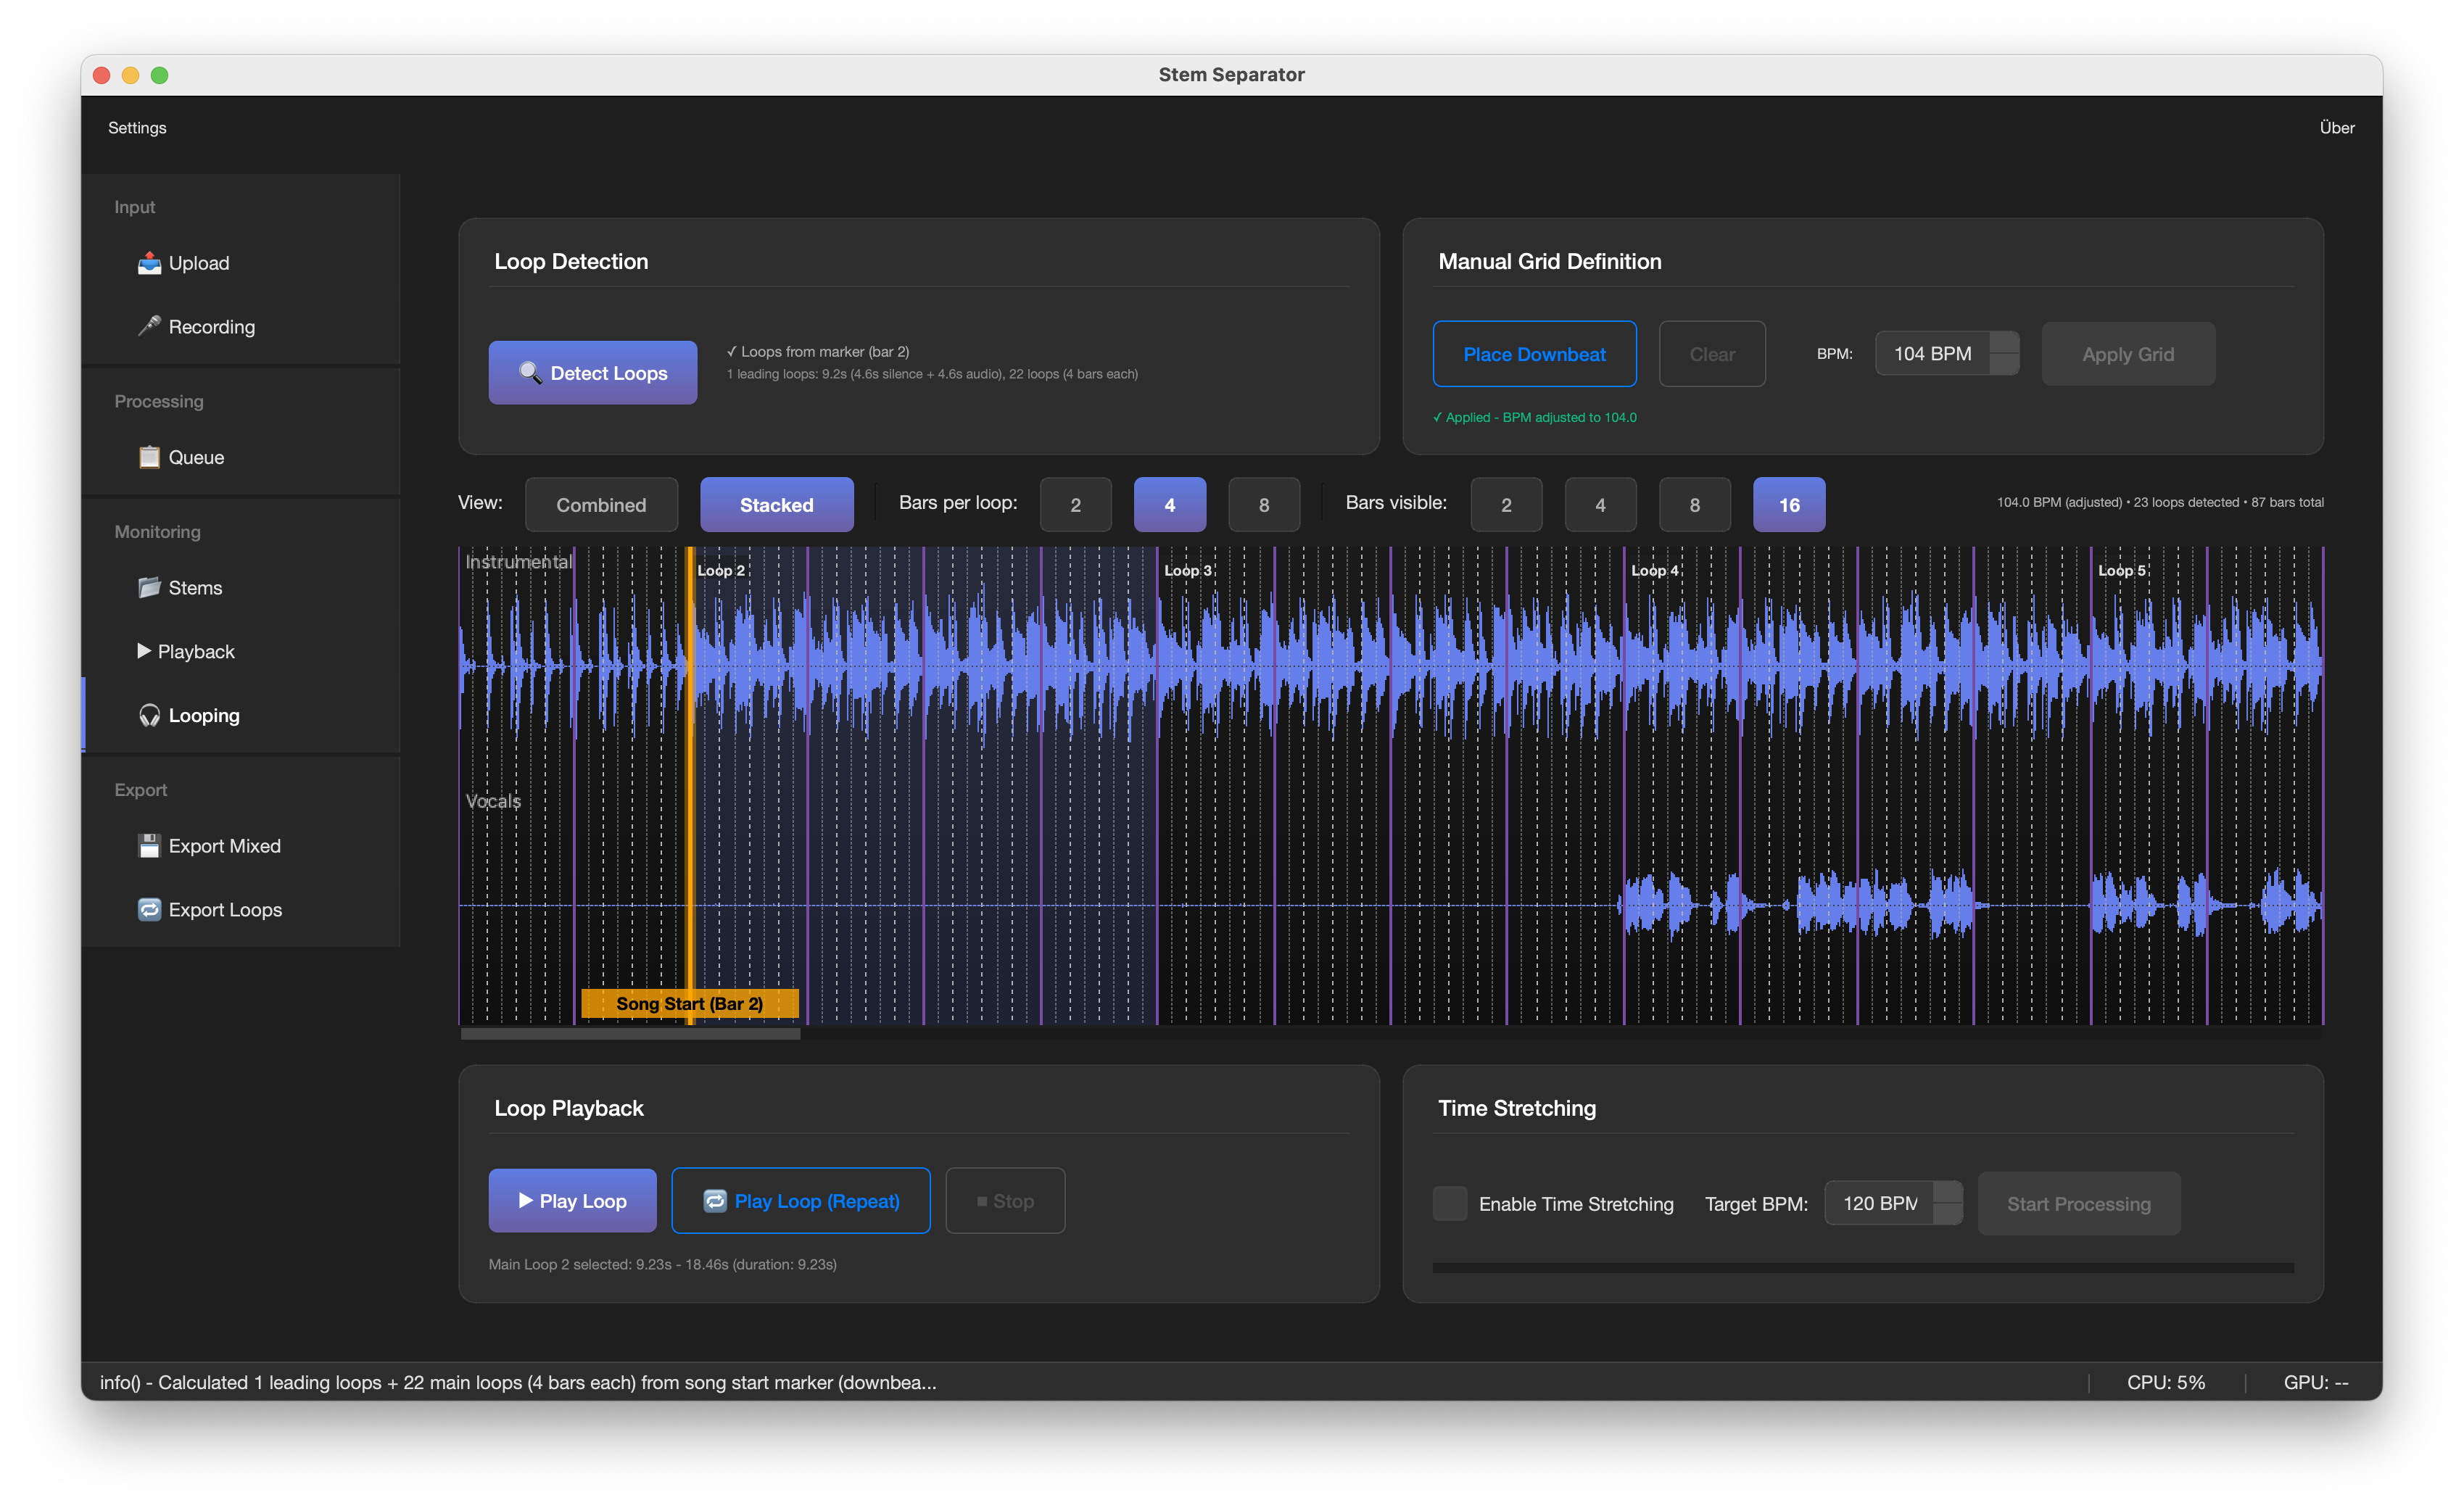
Task: Click the Recording microphone icon
Action: pos(149,326)
